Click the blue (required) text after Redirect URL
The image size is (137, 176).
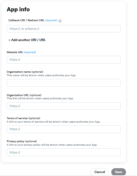point(51,20)
